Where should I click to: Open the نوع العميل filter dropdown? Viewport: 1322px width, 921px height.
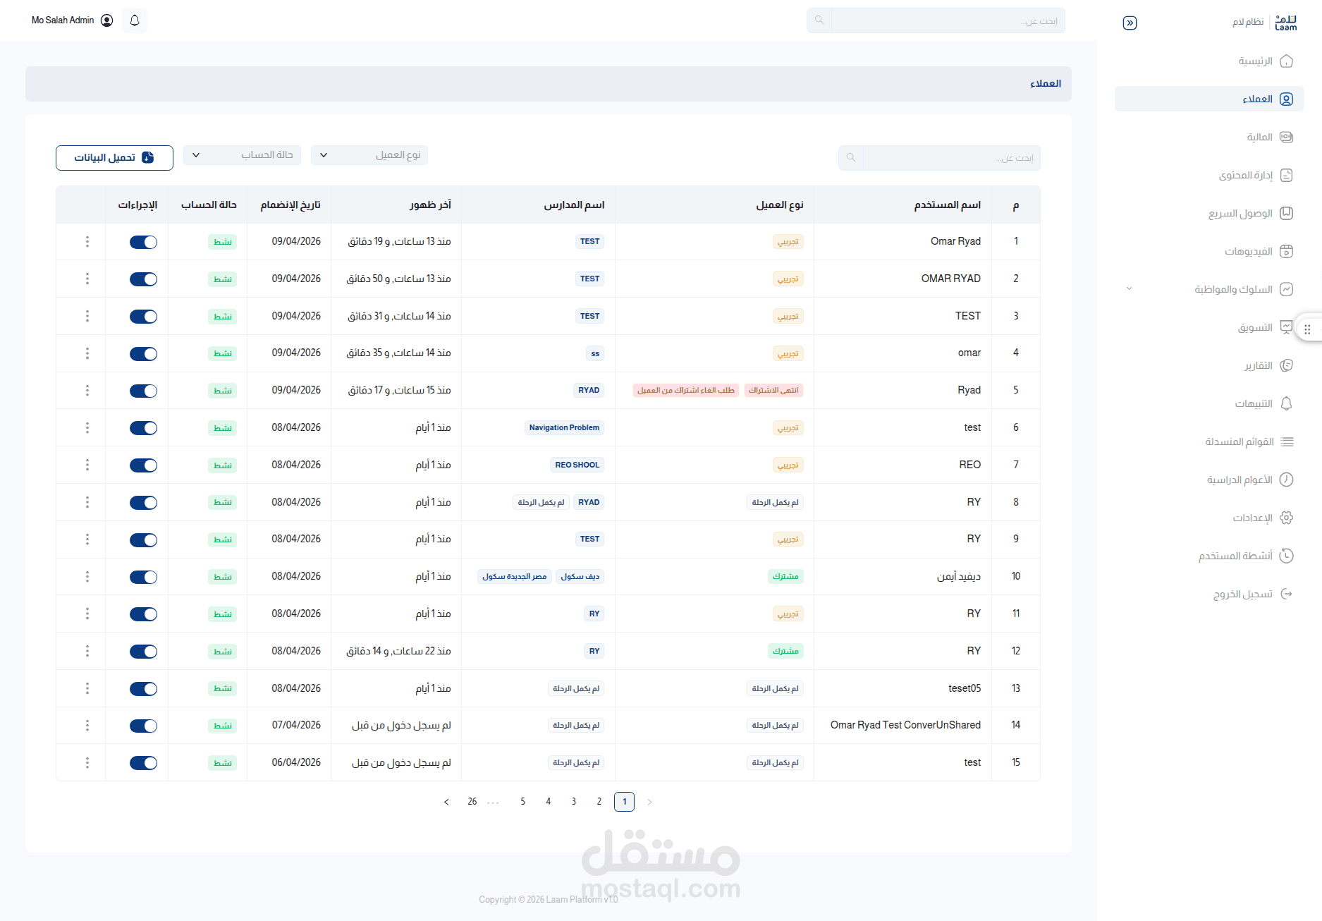(x=369, y=155)
